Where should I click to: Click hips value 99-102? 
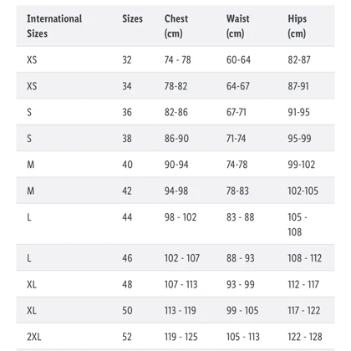pyautogui.click(x=302, y=165)
